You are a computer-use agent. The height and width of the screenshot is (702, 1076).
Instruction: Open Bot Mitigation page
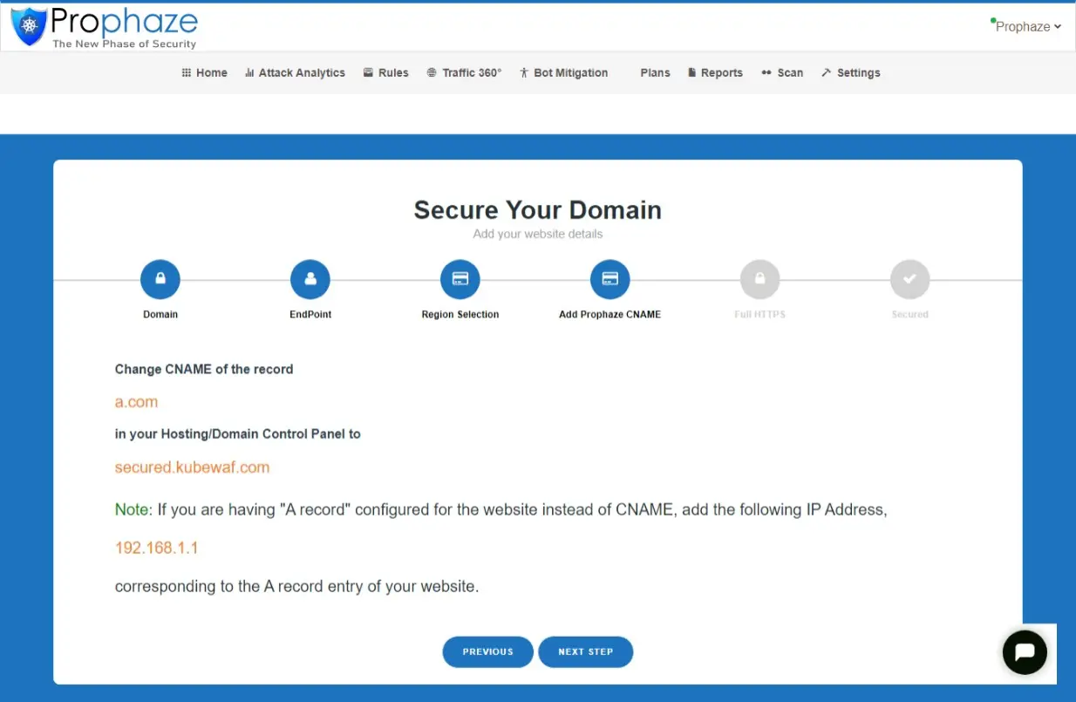click(563, 73)
